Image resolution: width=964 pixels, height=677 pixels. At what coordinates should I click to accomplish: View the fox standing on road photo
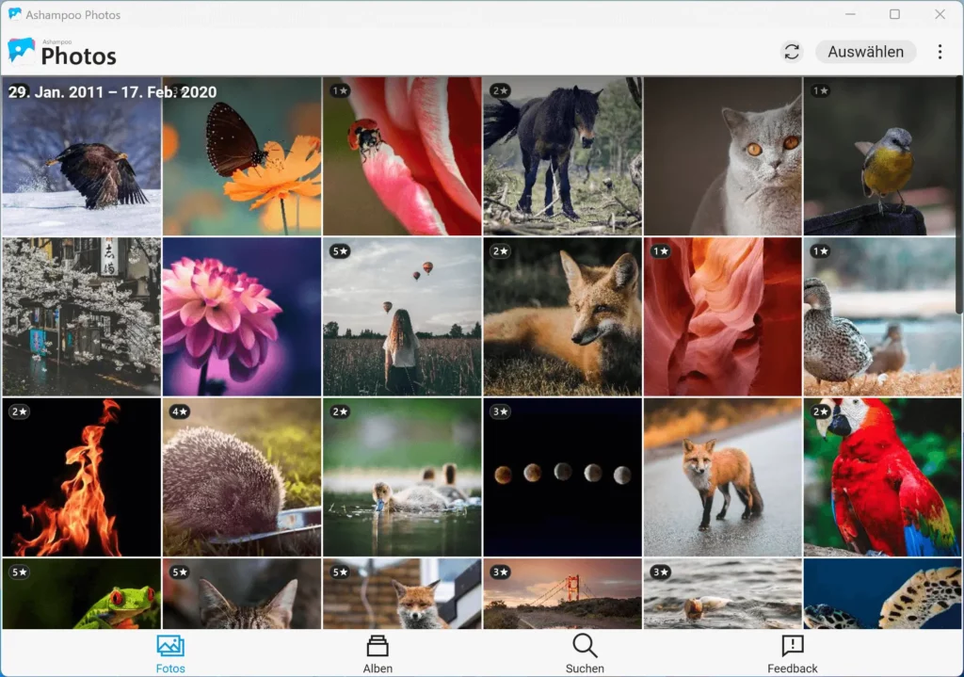(x=723, y=477)
